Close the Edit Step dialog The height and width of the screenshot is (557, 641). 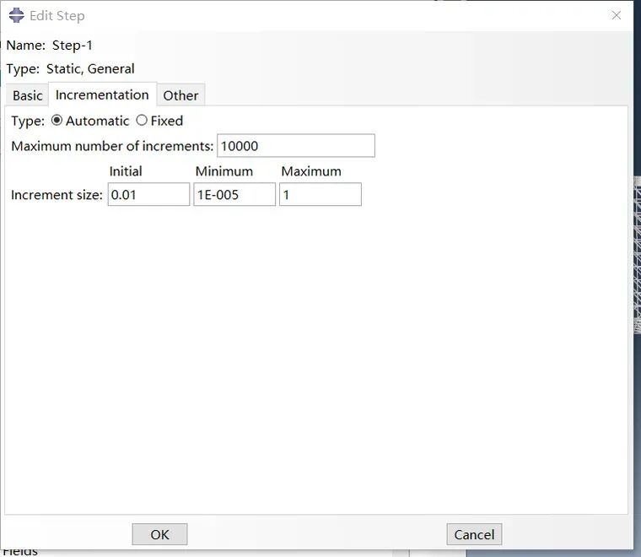[x=616, y=15]
